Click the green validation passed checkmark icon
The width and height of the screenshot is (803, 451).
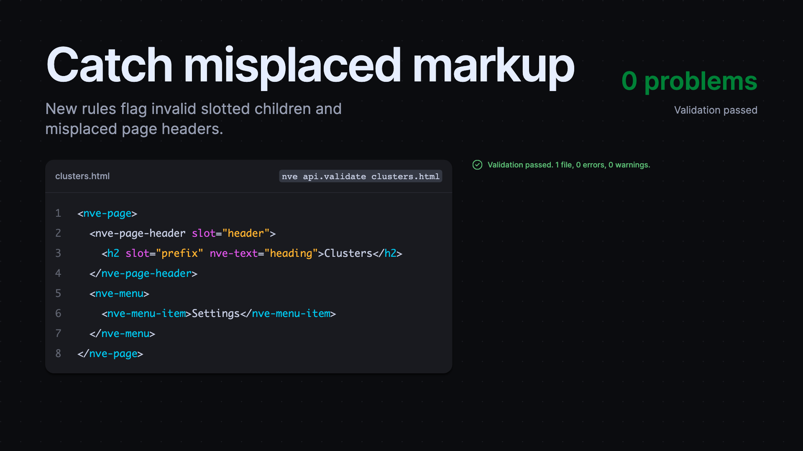pos(477,165)
